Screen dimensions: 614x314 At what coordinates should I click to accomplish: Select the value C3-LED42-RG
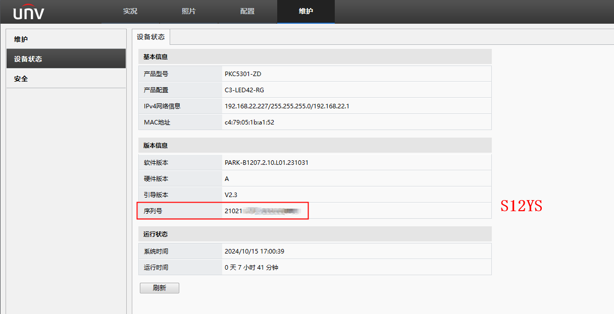tap(244, 90)
